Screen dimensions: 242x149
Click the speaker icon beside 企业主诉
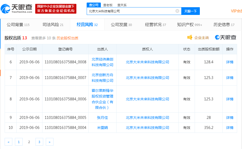click(x=190, y=38)
